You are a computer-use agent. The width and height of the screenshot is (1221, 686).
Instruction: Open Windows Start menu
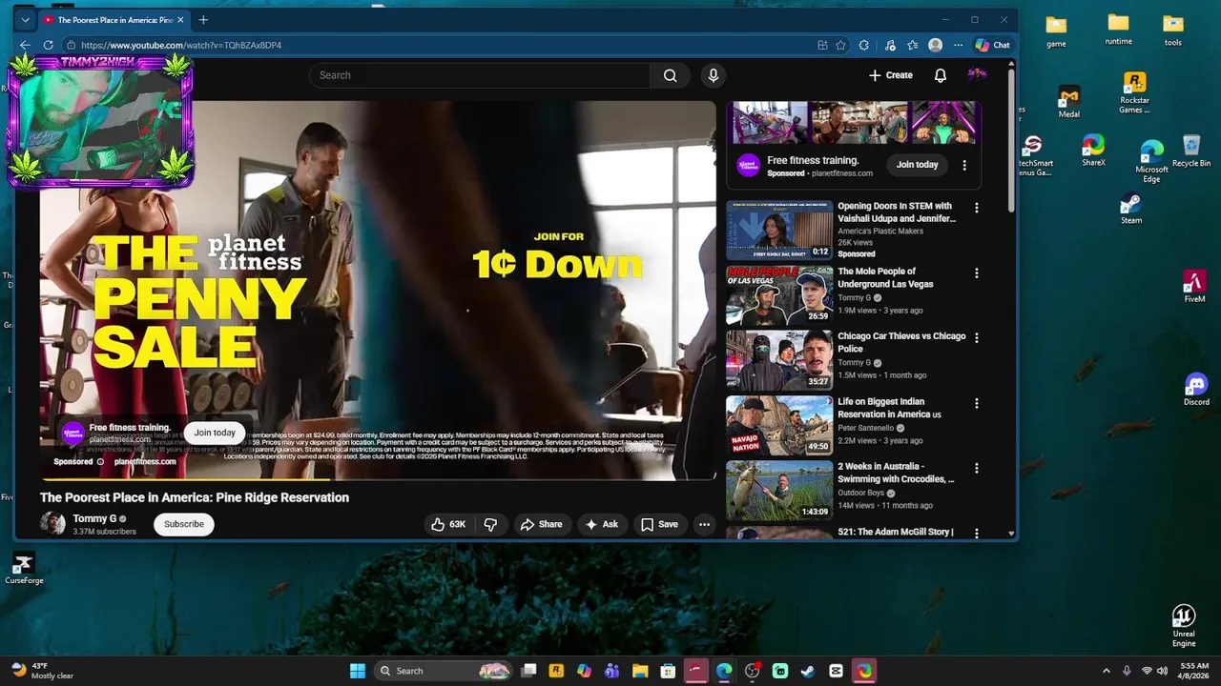[358, 671]
